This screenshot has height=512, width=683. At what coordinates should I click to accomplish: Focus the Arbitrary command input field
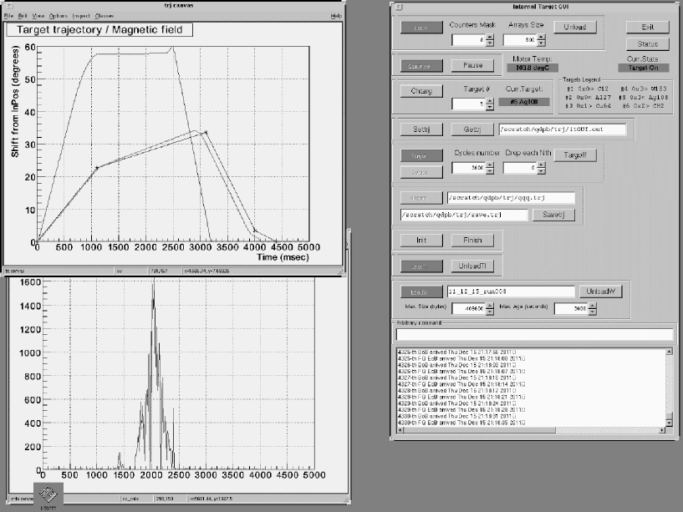coord(533,334)
